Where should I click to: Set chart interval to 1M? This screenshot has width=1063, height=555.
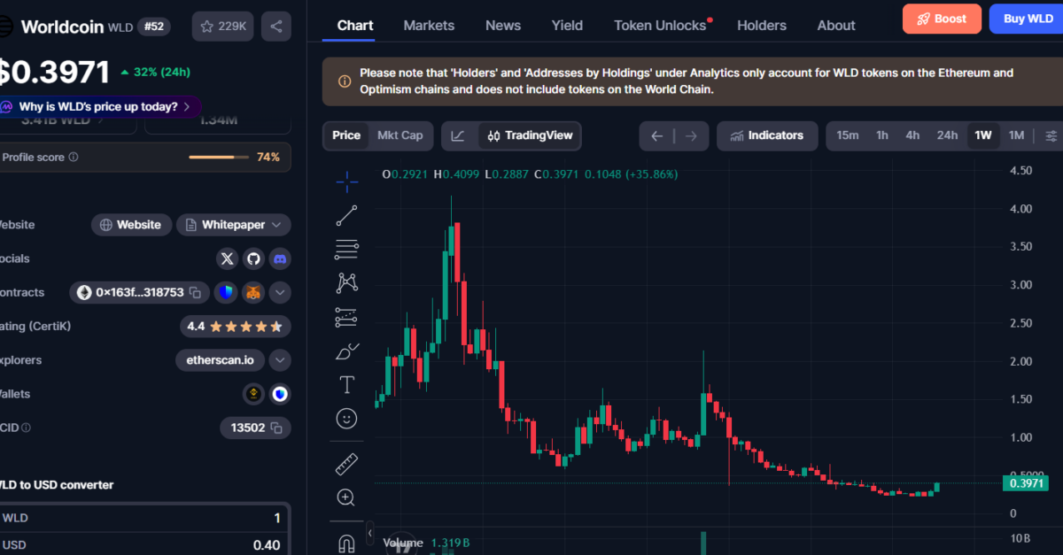1016,135
